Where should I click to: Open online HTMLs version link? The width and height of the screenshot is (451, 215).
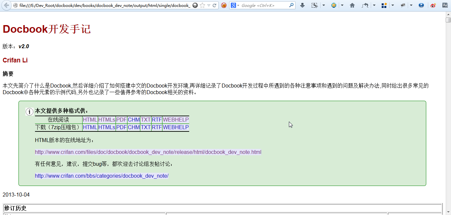click(107, 120)
